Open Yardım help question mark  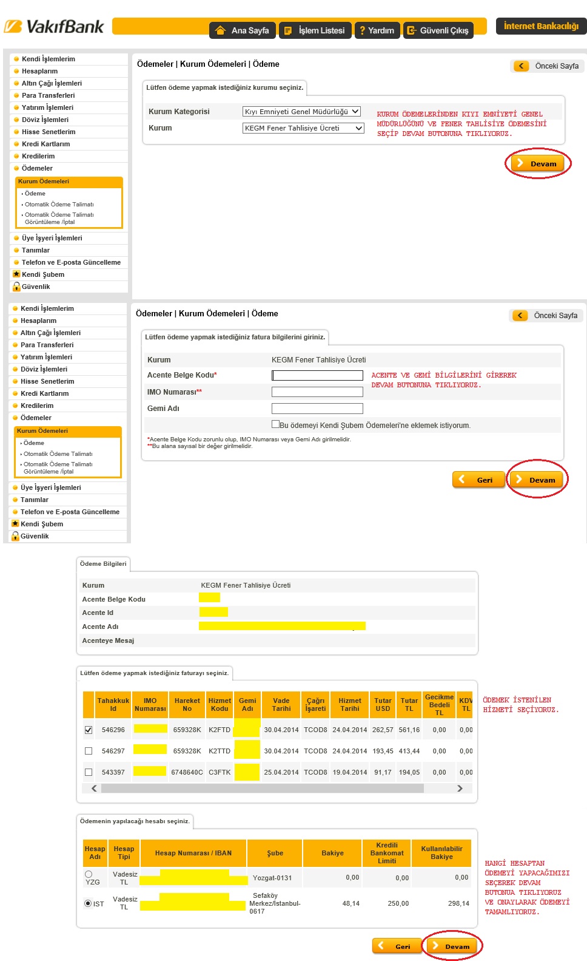pos(362,30)
